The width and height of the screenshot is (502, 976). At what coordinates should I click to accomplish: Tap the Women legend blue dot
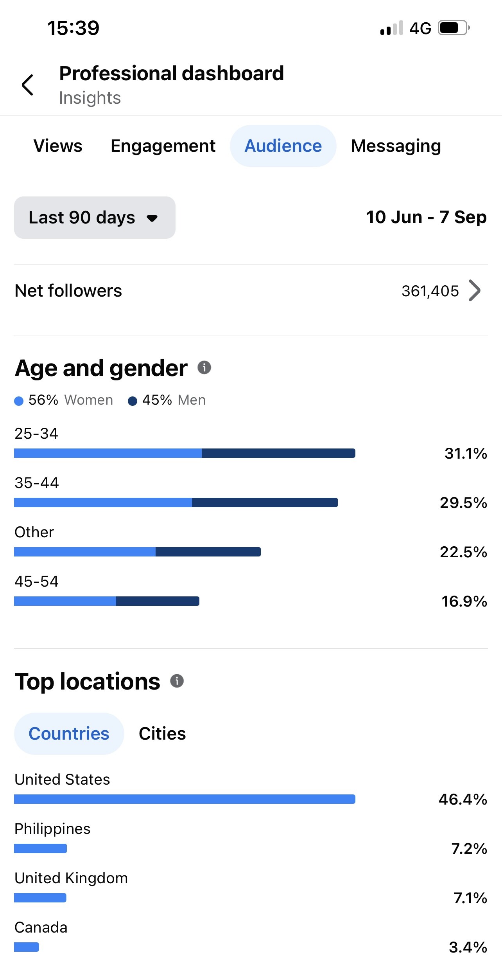[19, 401]
